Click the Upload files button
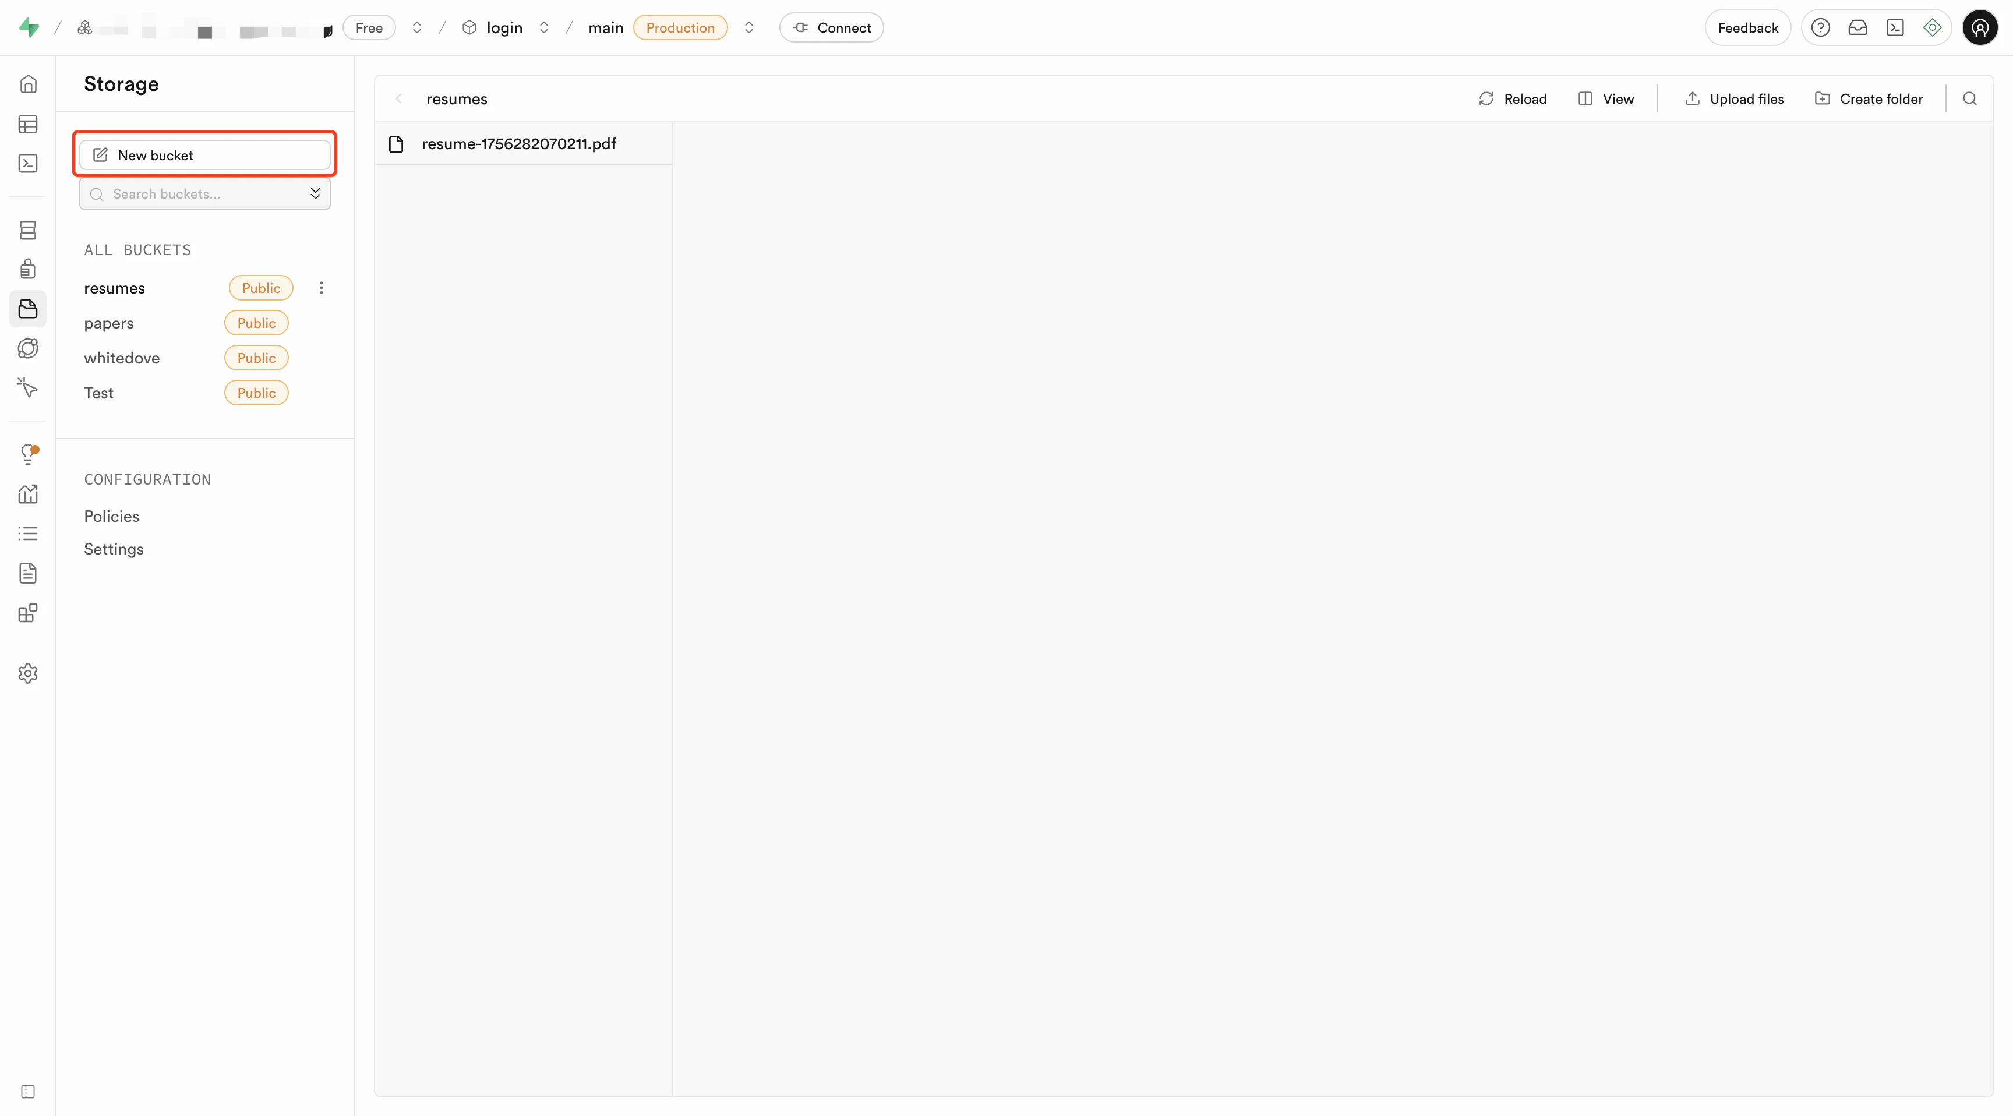Image resolution: width=2013 pixels, height=1116 pixels. (1734, 98)
